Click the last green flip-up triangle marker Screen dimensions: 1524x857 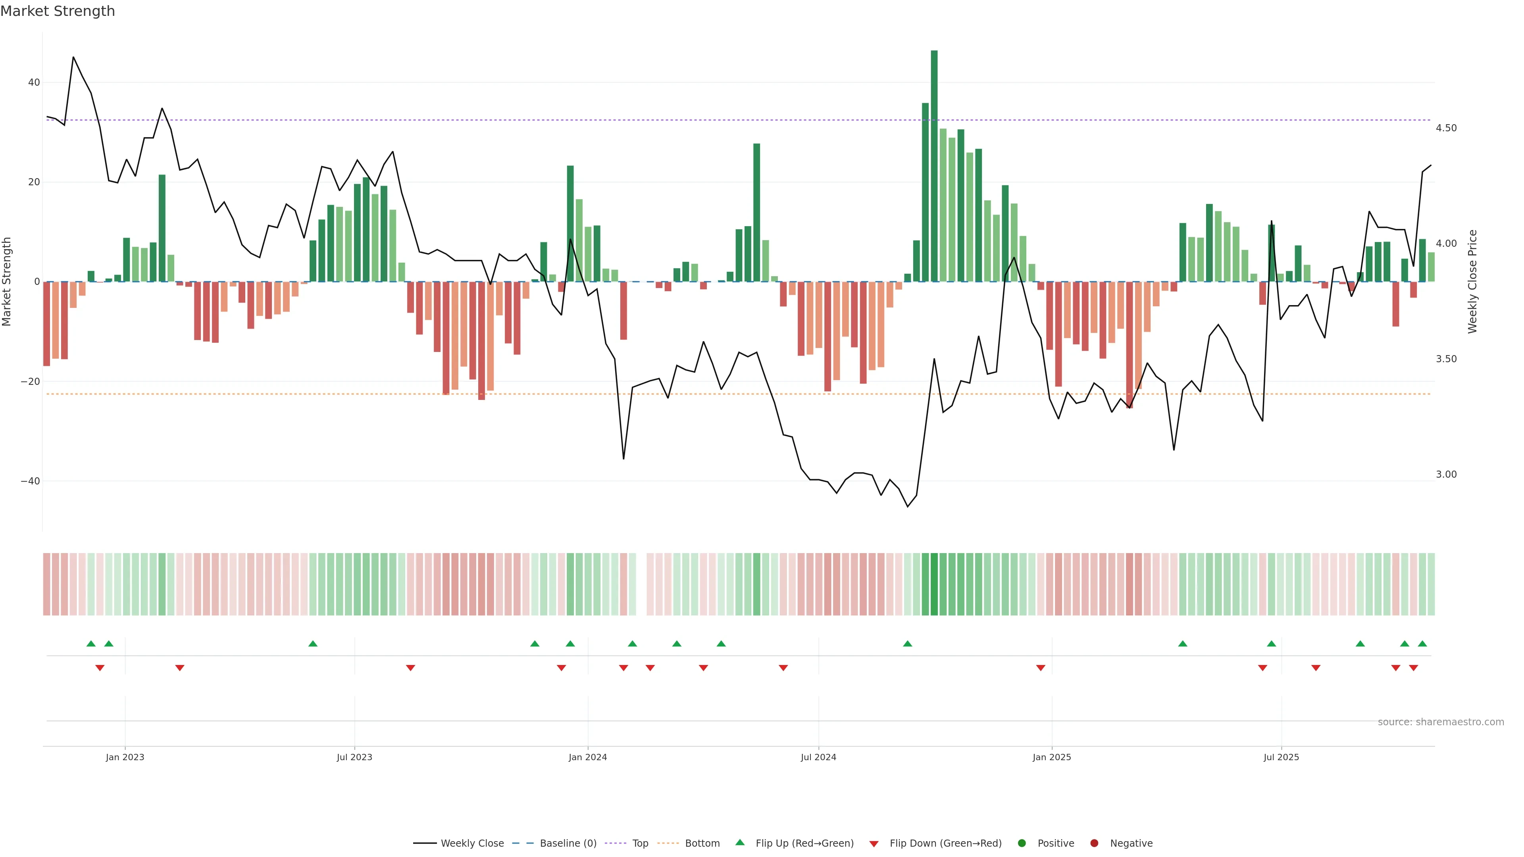(1422, 644)
